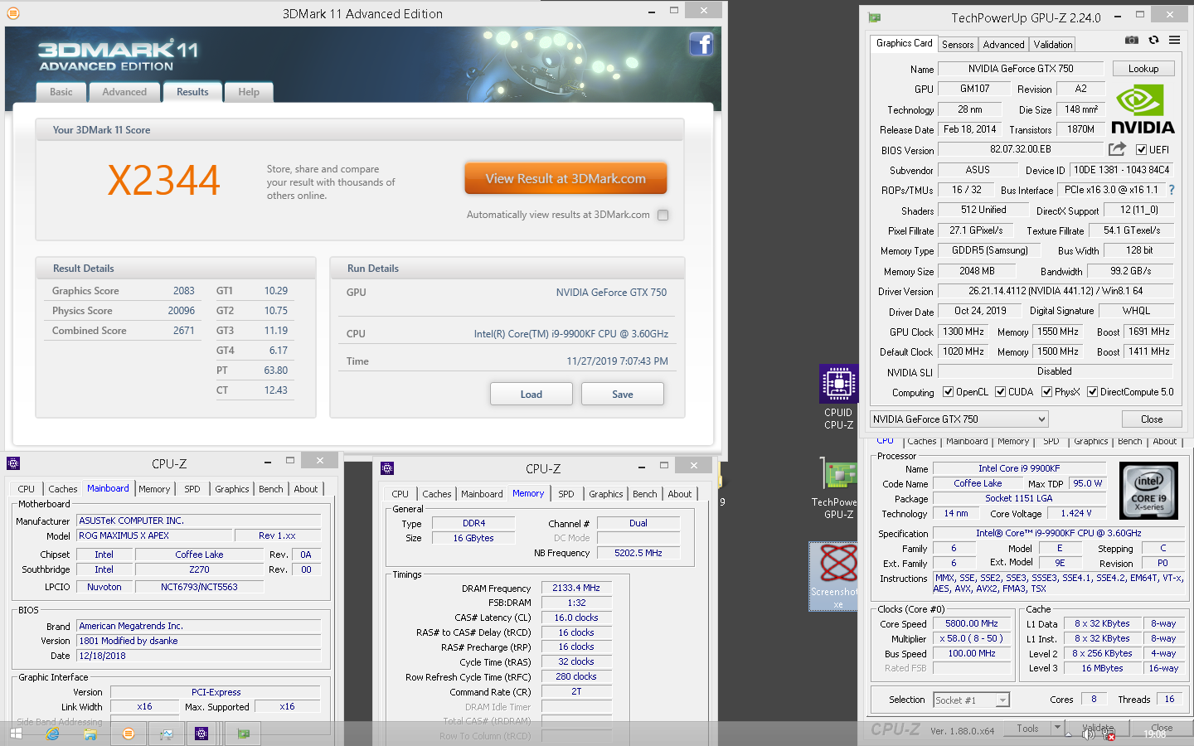This screenshot has width=1194, height=746.
Task: Click the Core Speed value 5800.00 MHz
Action: pyautogui.click(x=972, y=623)
